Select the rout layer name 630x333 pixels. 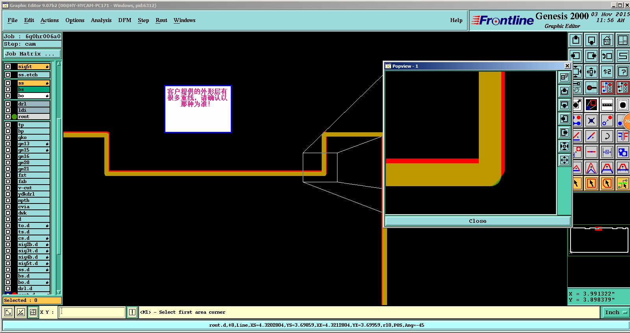tap(33, 117)
